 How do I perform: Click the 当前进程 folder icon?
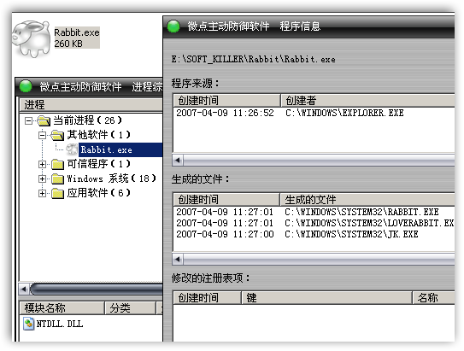tap(44, 120)
